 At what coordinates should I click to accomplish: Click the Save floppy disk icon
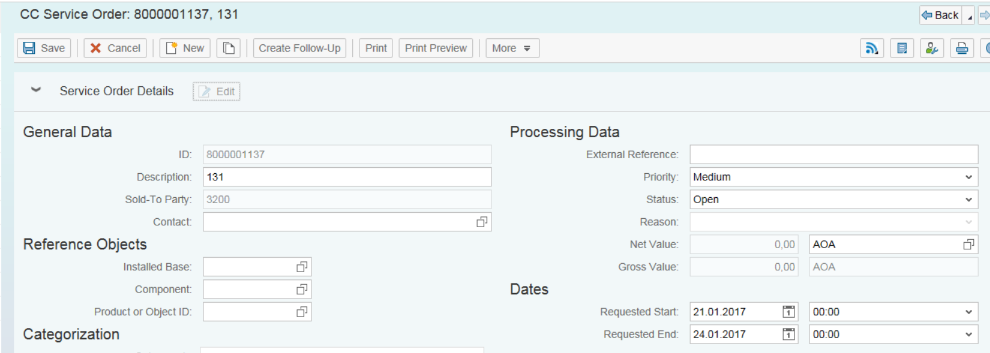pos(29,48)
